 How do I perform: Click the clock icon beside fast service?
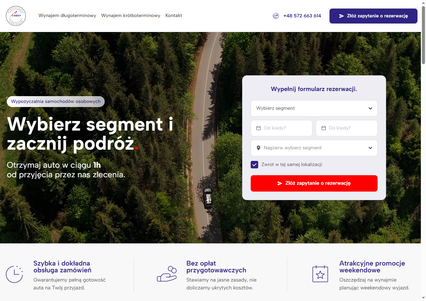(14, 274)
